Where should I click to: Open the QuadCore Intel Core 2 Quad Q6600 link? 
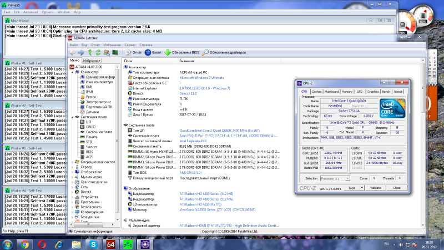point(219,131)
